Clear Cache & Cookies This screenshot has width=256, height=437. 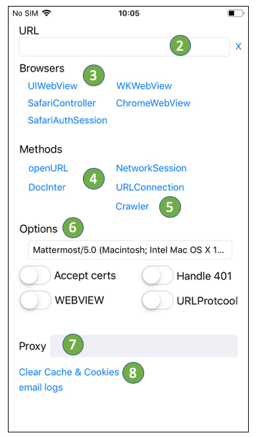point(69,372)
